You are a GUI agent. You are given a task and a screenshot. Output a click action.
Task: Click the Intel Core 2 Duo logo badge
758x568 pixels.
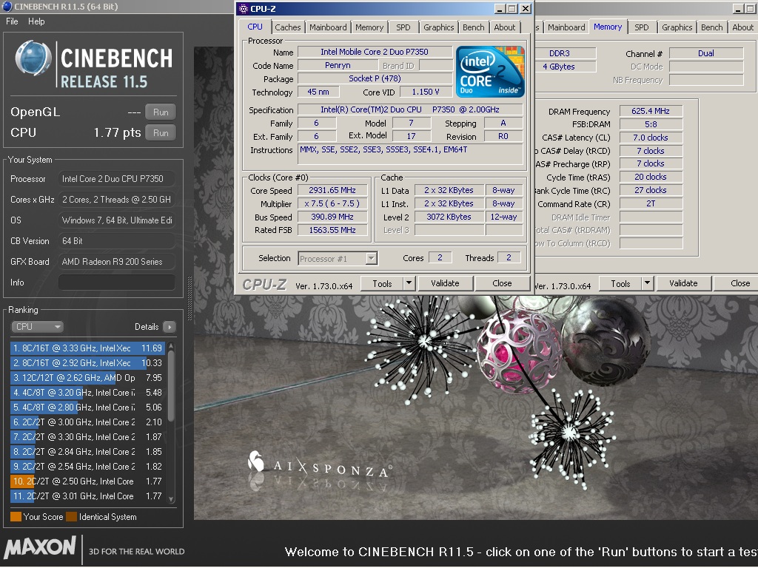(490, 72)
